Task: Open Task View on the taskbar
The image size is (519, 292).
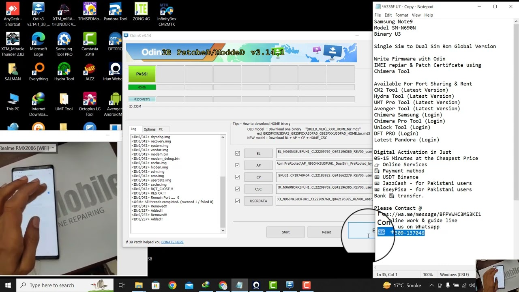Action: point(121,285)
